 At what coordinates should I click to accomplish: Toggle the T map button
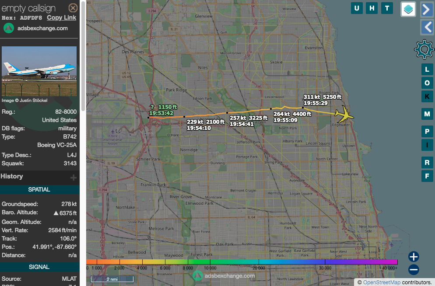pyautogui.click(x=387, y=8)
